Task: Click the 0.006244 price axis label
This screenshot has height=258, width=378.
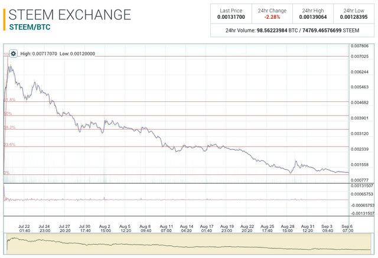Action: [x=360, y=72]
